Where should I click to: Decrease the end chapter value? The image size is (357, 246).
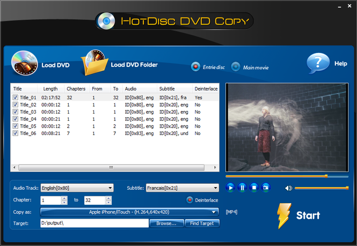(108, 203)
